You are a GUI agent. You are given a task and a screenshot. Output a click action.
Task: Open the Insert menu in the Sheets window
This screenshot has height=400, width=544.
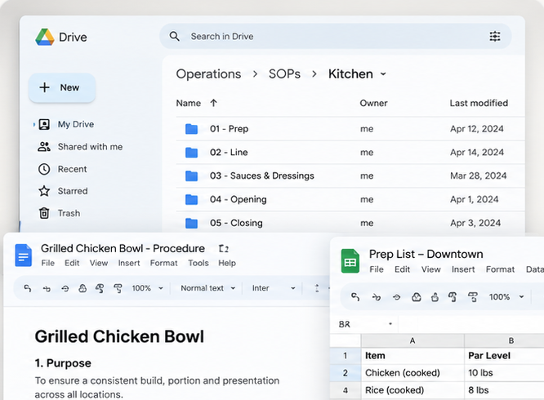click(463, 269)
